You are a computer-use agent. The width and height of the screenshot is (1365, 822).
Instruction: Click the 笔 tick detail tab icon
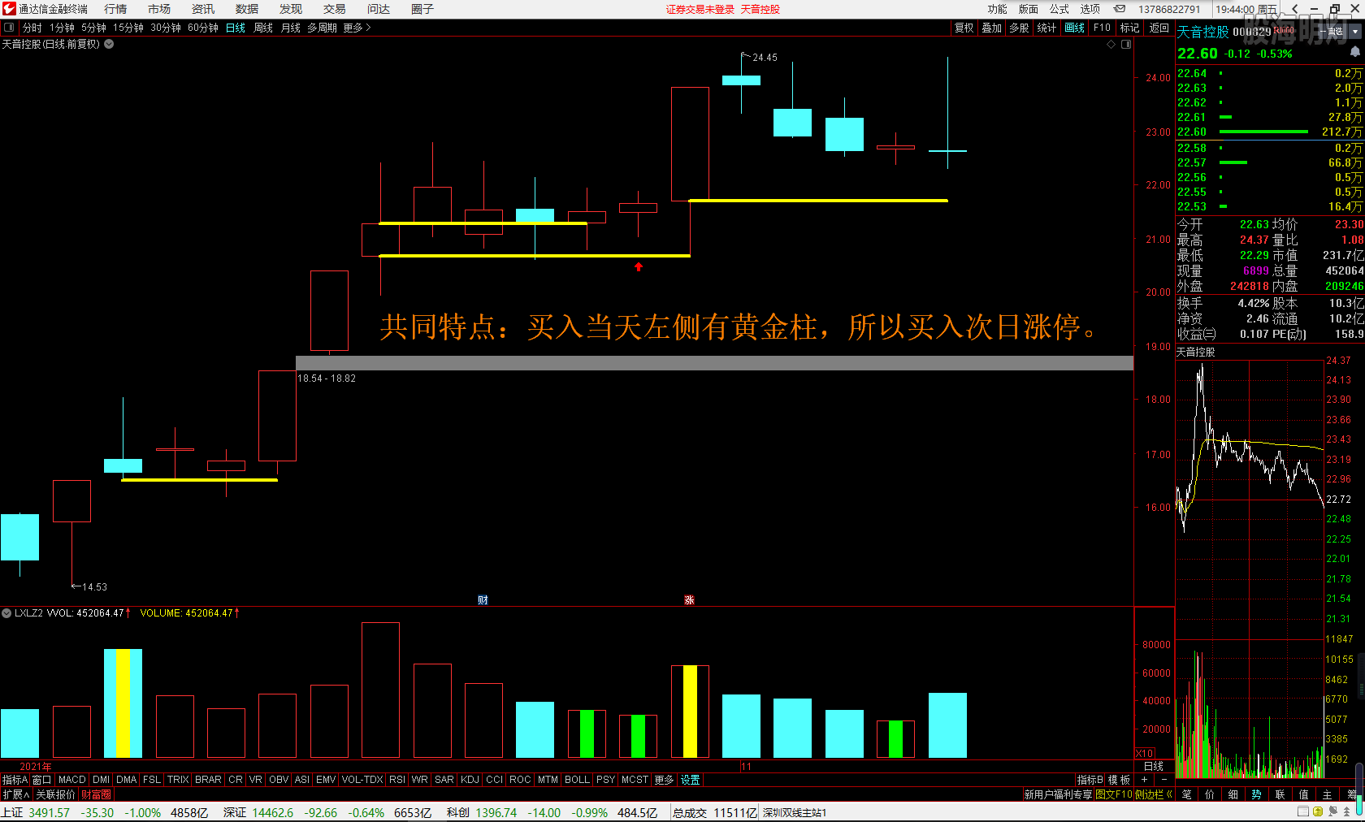pyautogui.click(x=1187, y=794)
